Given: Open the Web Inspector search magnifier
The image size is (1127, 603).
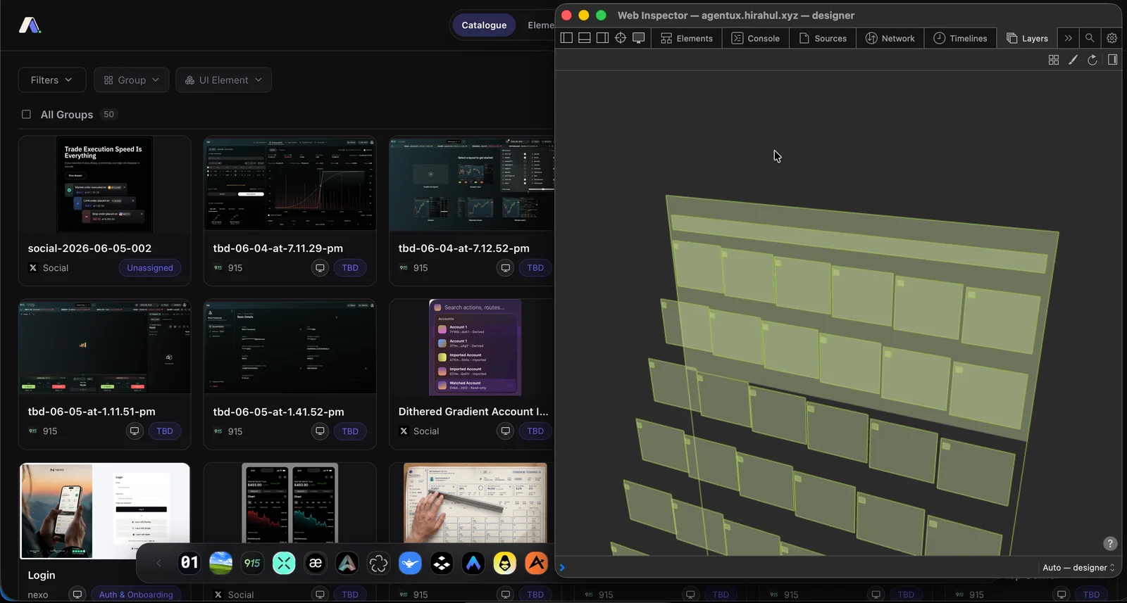Looking at the screenshot, I should pos(1090,38).
